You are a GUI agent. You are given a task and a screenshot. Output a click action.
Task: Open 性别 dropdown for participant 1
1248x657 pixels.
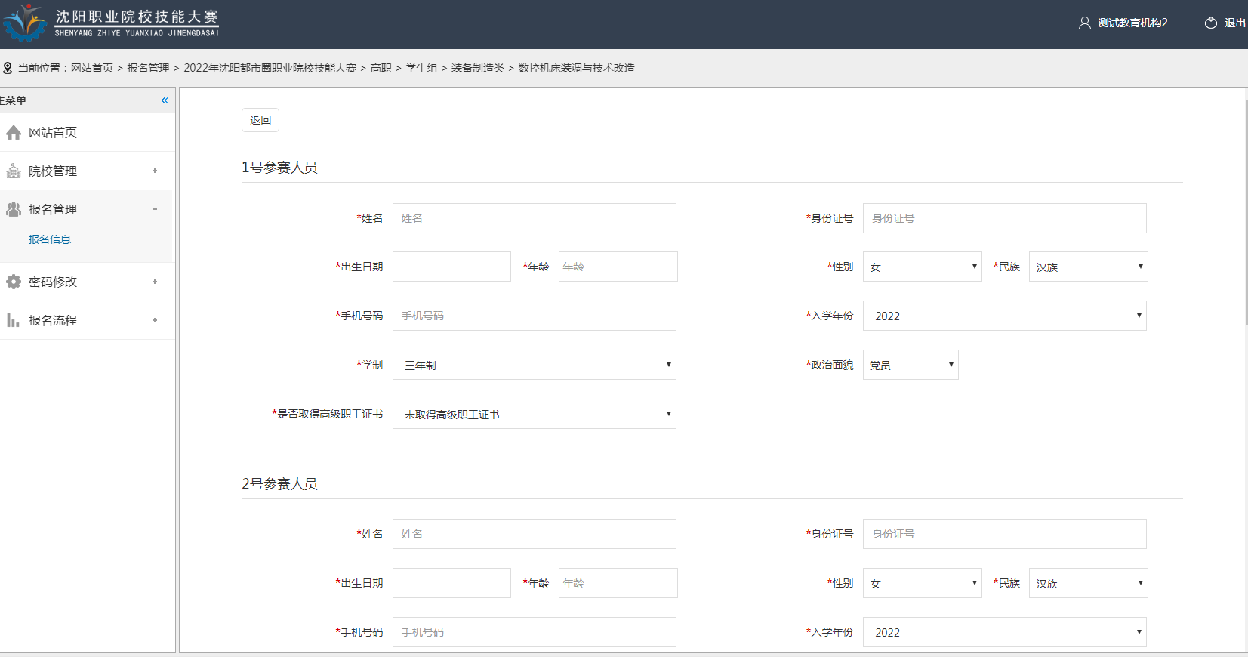922,267
